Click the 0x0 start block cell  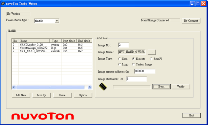(65, 45)
